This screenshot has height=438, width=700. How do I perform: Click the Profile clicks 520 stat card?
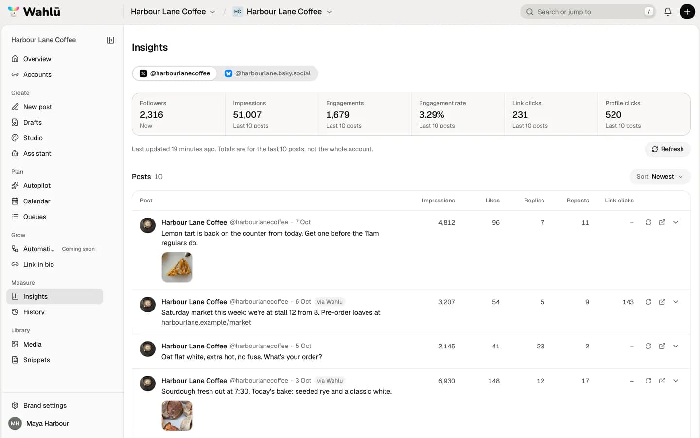[x=644, y=114]
